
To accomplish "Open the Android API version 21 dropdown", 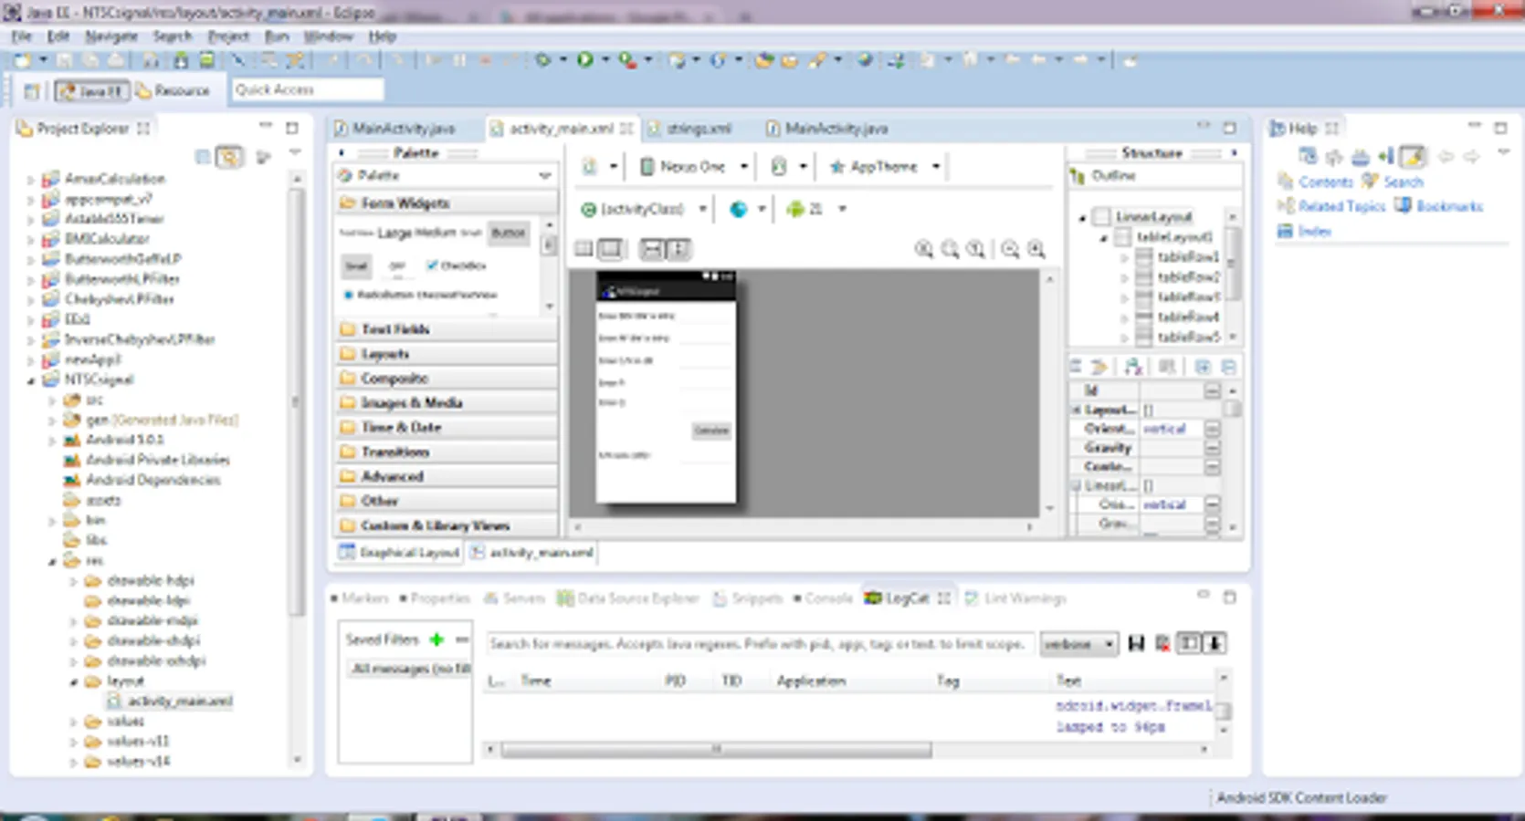I will coord(816,209).
